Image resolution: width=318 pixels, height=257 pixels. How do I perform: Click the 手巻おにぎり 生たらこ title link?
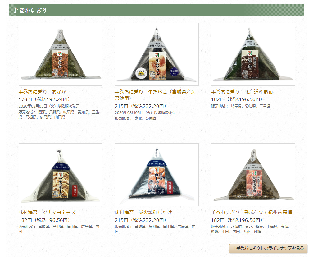tap(155, 95)
